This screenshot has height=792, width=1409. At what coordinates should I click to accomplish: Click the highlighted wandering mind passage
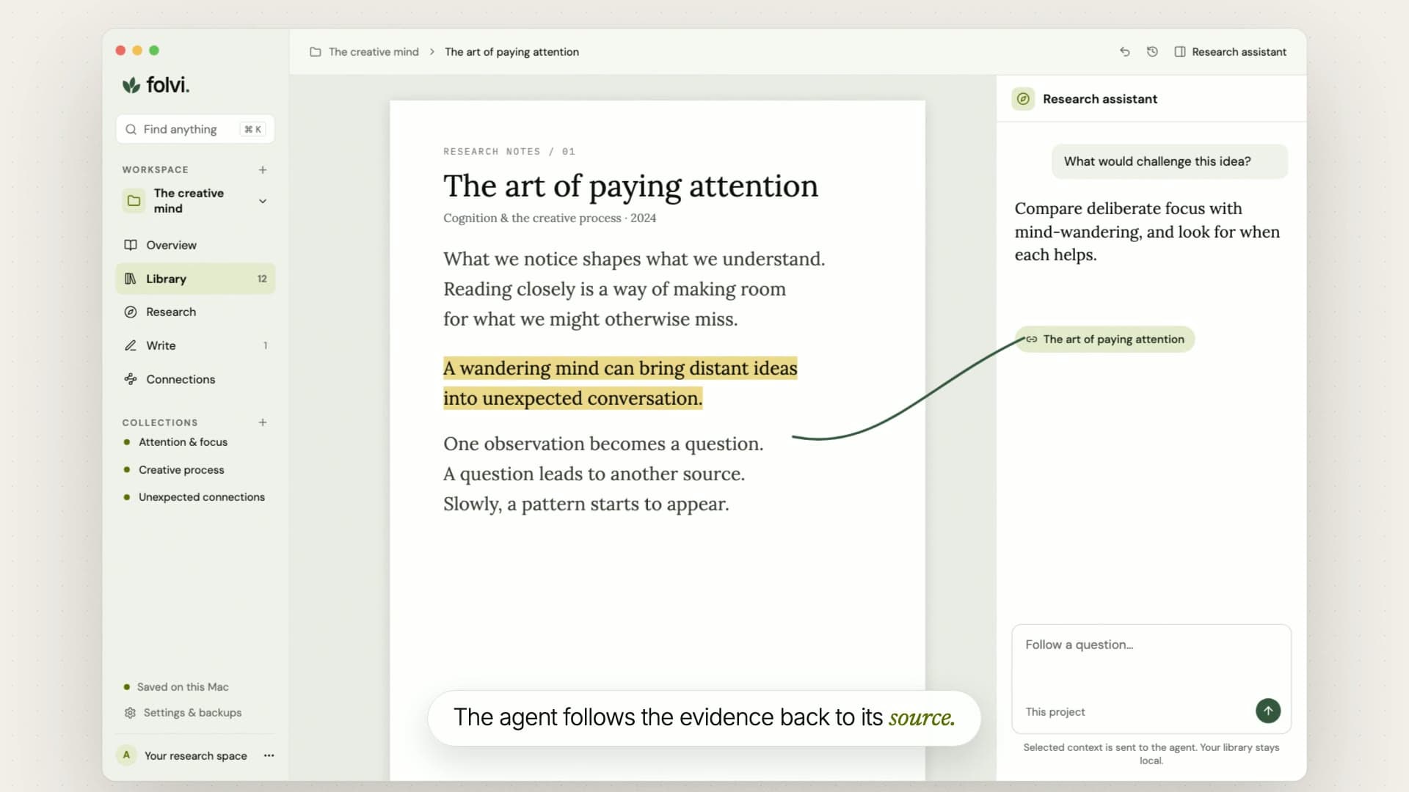620,384
